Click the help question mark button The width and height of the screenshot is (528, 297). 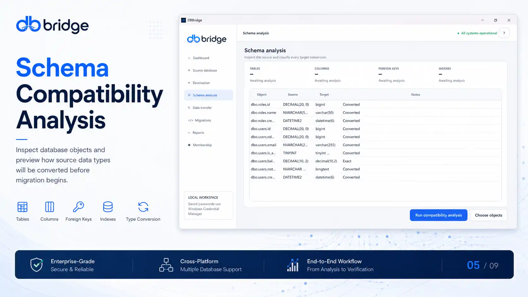click(504, 33)
